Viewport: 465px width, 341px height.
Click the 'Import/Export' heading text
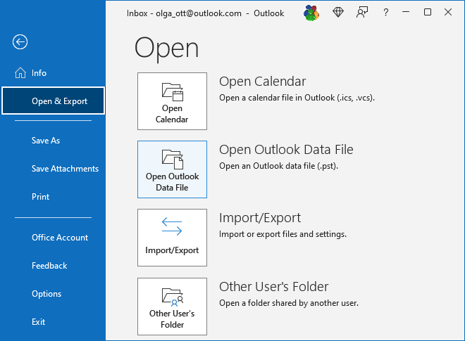point(260,218)
